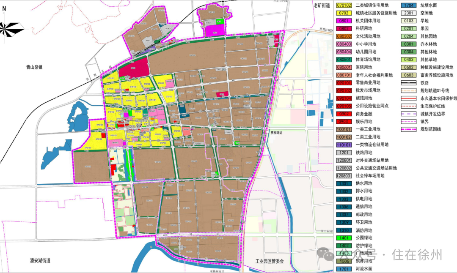Viewport: 457px width, 273px height.
Task: Click the 规划范围线 magenta line symbol
Action: coord(409,129)
